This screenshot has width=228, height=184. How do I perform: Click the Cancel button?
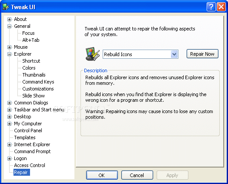(x=137, y=175)
